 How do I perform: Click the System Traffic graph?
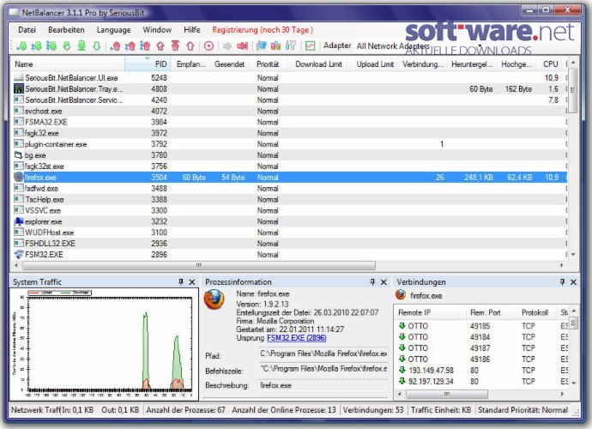pos(104,344)
